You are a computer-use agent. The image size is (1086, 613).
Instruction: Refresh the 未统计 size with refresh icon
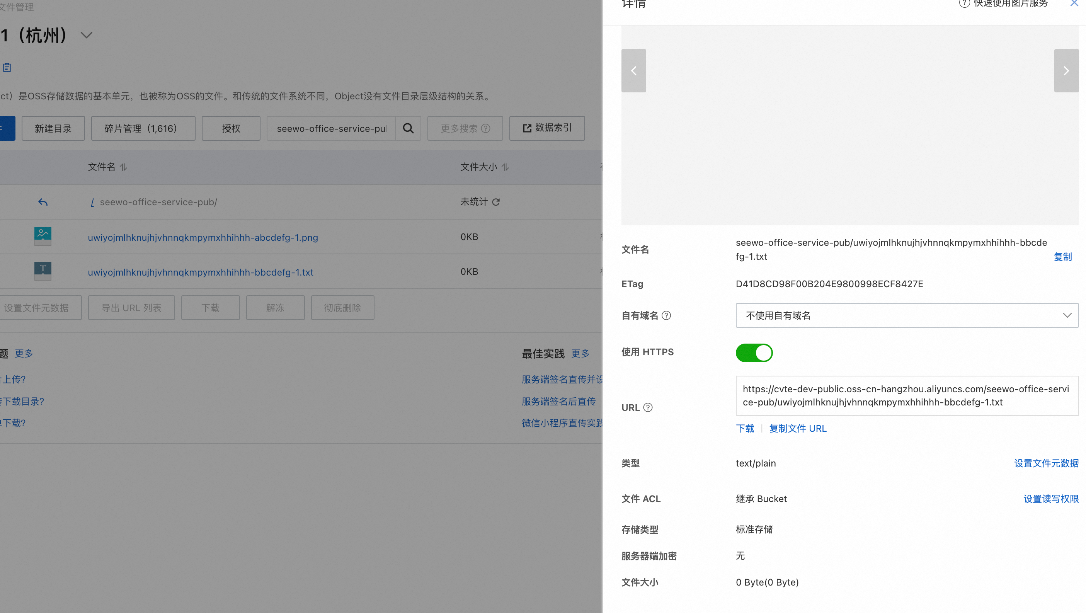(496, 202)
